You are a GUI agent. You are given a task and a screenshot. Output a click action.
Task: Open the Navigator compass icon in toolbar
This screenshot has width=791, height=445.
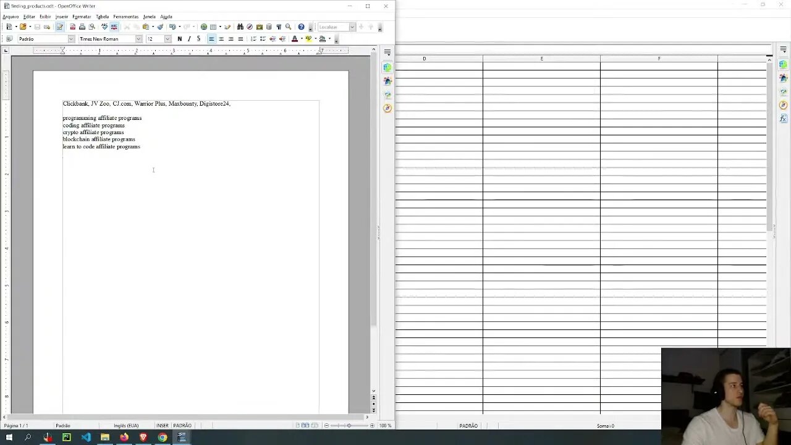tap(250, 27)
